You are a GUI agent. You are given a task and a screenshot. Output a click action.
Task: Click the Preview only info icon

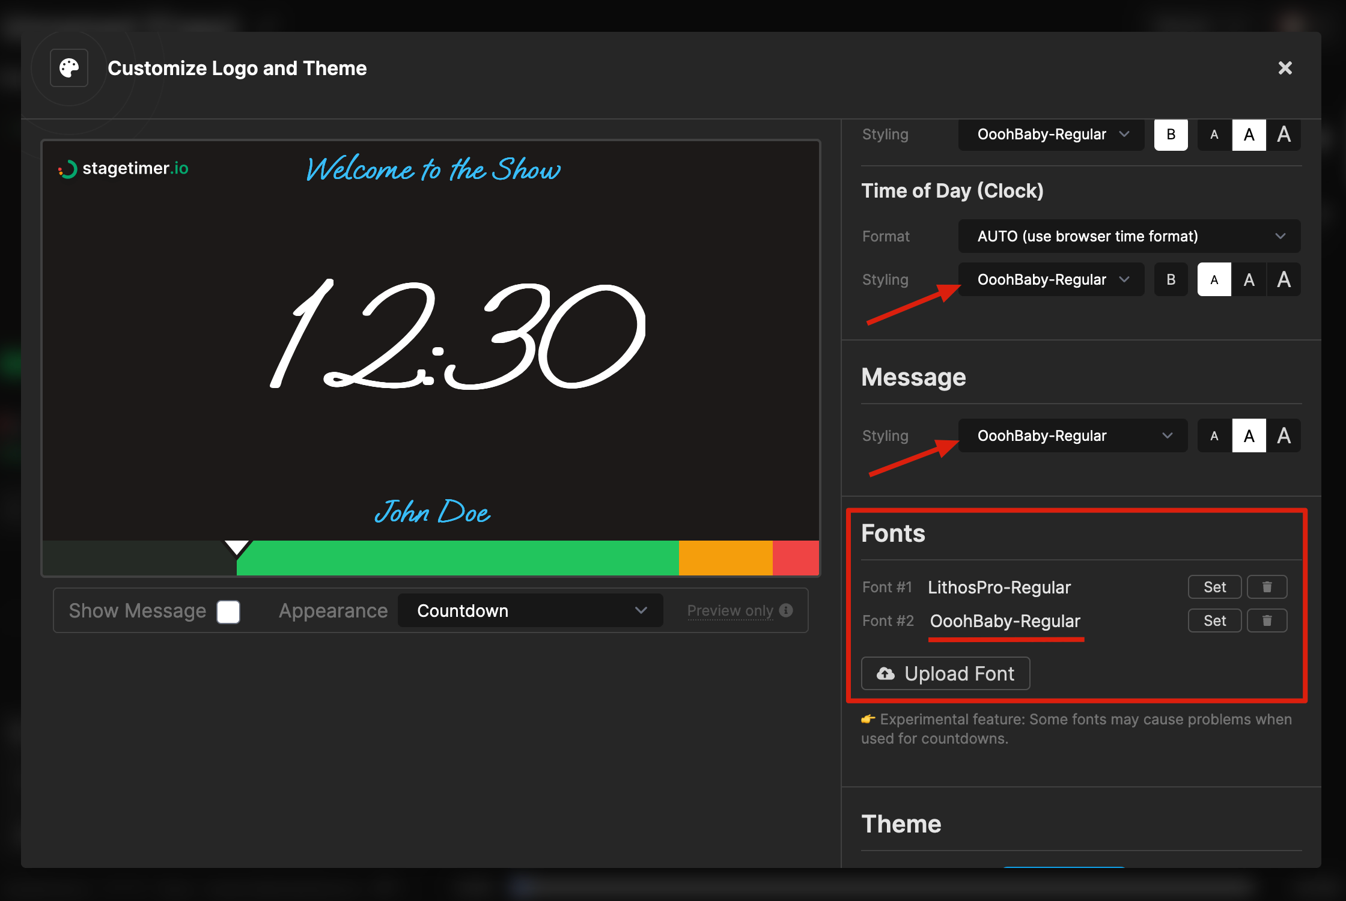click(786, 610)
